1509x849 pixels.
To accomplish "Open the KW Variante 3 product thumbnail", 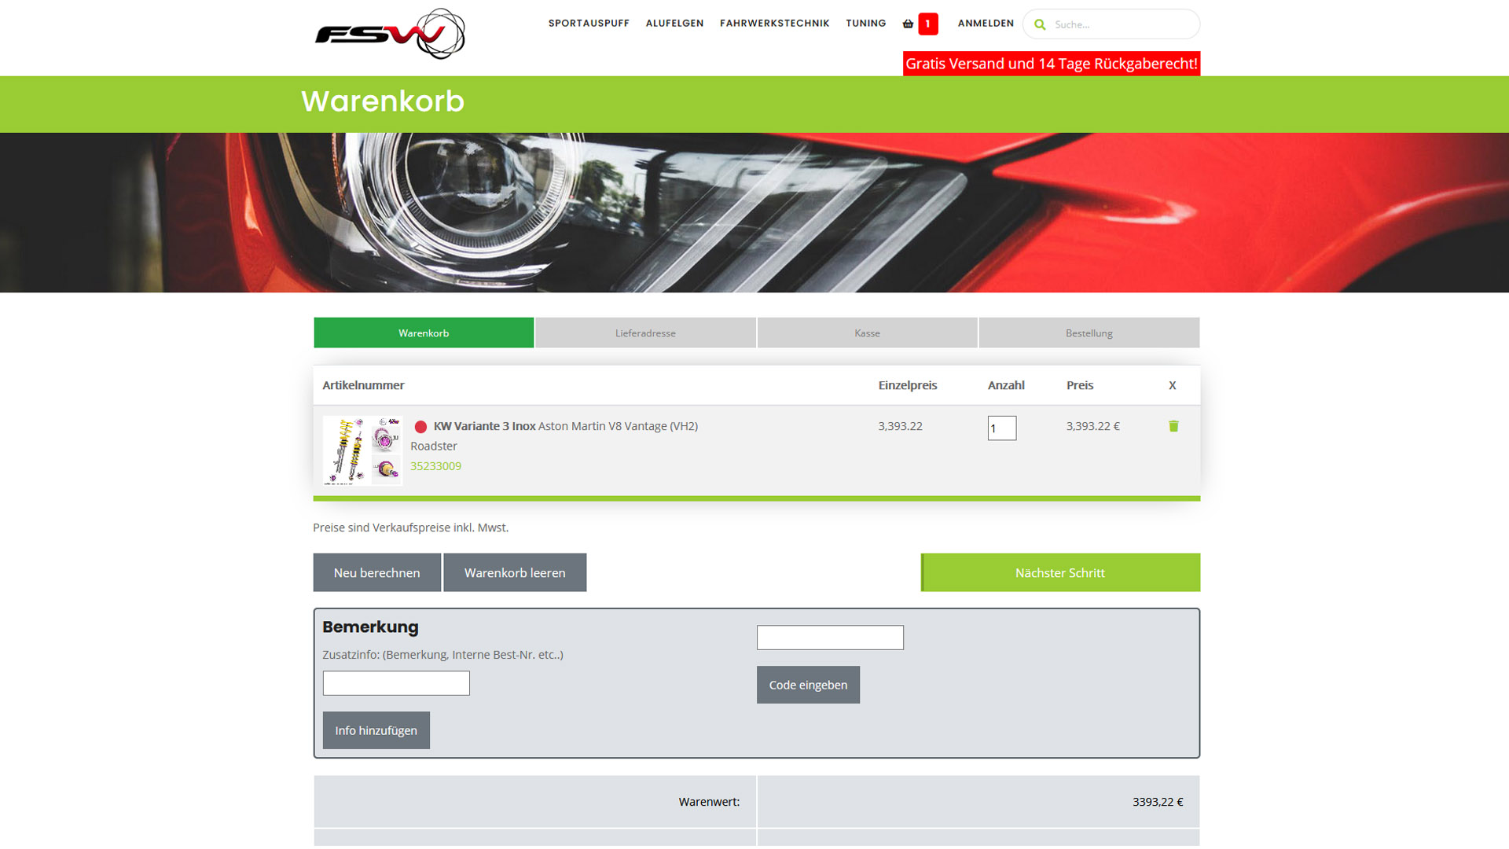I will 362,450.
